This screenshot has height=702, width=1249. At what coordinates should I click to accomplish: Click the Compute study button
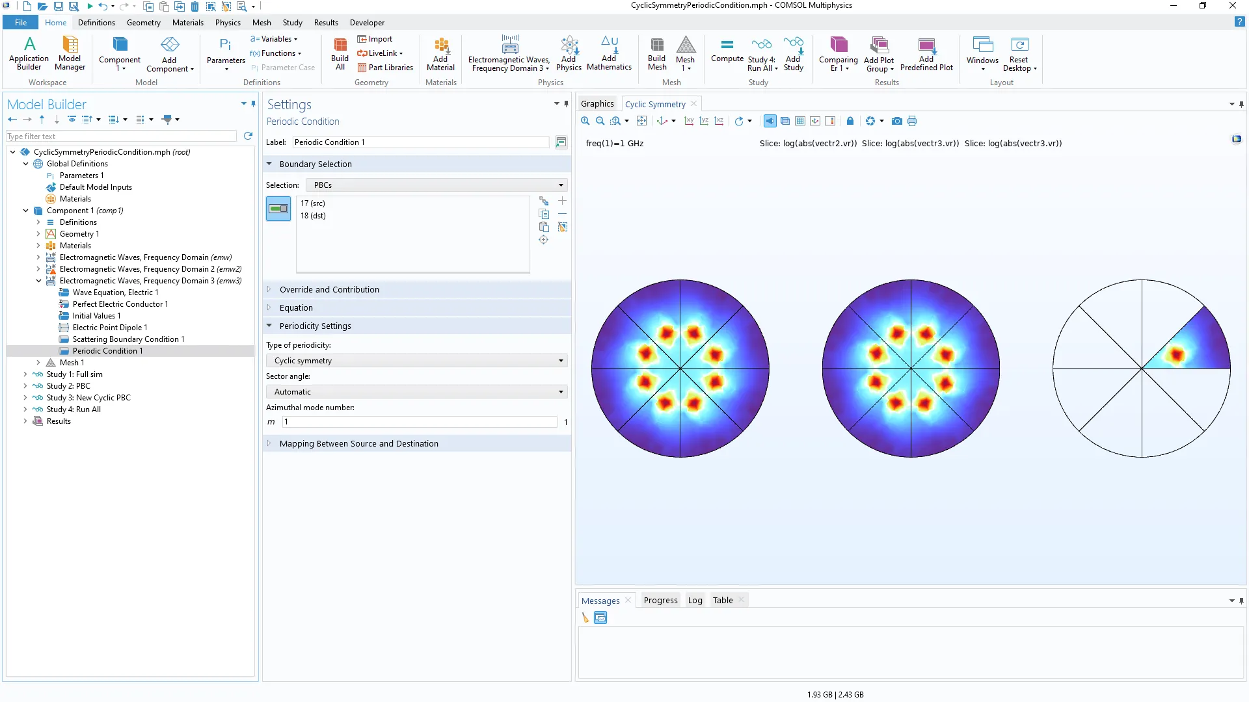pyautogui.click(x=727, y=51)
